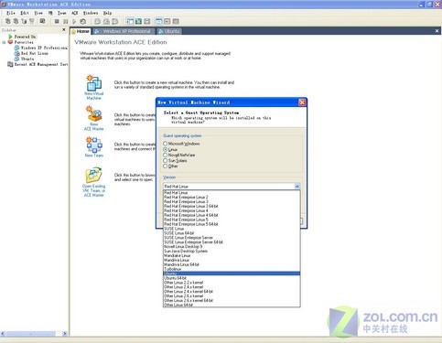This screenshot has height=343, width=442.
Task: Click Red Hat Enterprise Linux 3 64-bit entry
Action: [x=232, y=206]
